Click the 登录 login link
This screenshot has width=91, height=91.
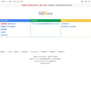[86, 2]
